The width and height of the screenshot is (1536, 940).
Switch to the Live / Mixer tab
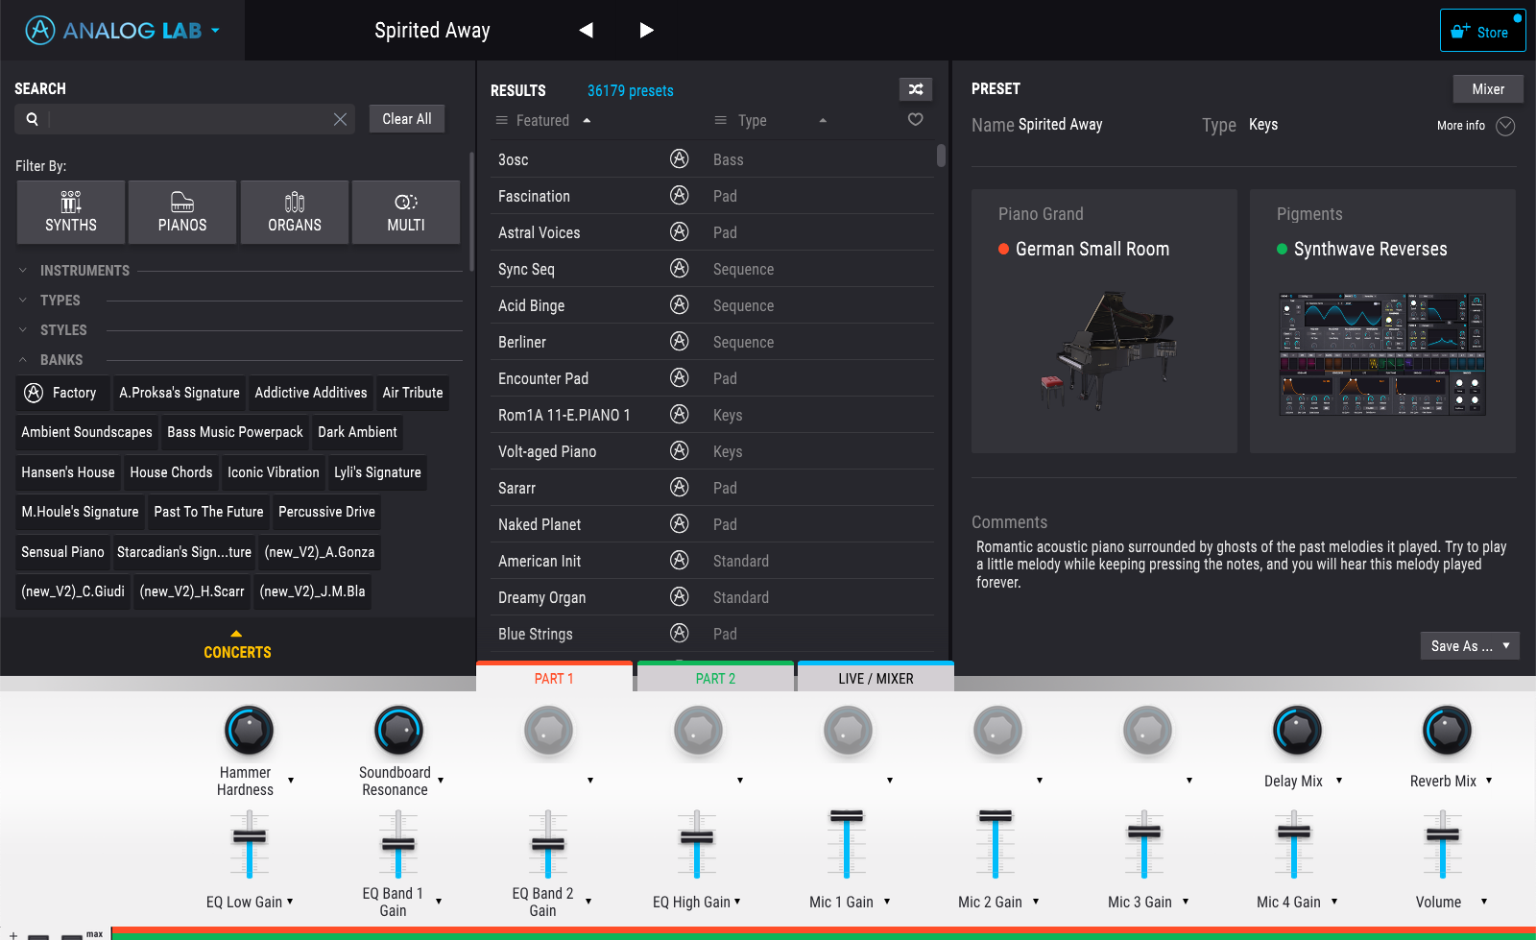[876, 678]
